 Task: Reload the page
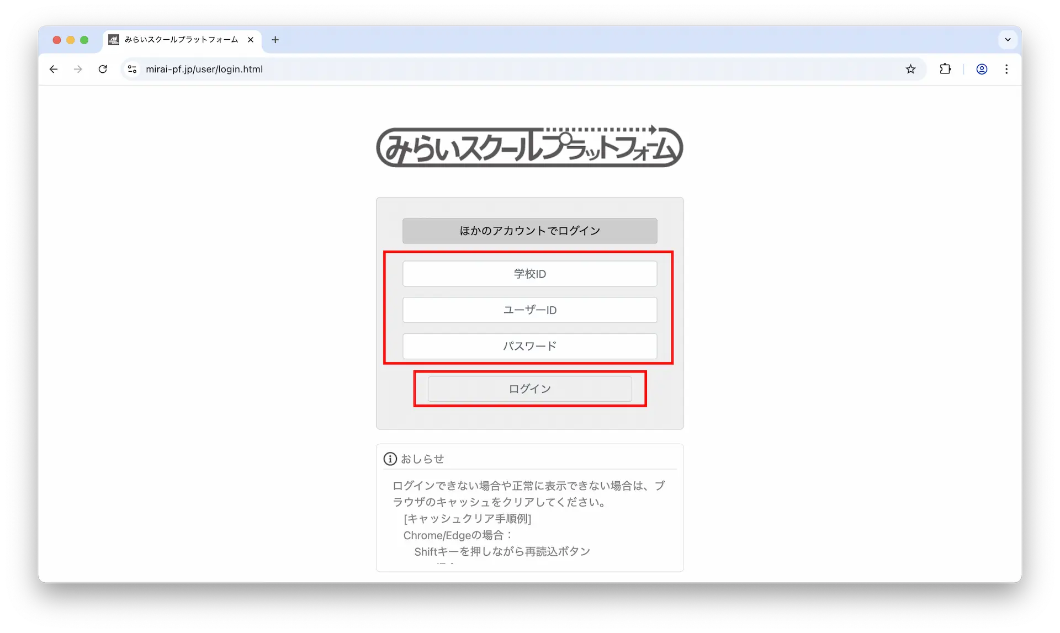[103, 69]
